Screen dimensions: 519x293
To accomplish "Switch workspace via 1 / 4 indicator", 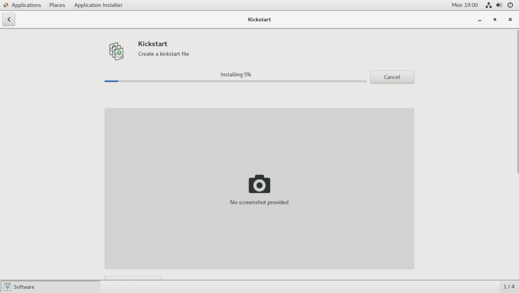I will pos(509,287).
